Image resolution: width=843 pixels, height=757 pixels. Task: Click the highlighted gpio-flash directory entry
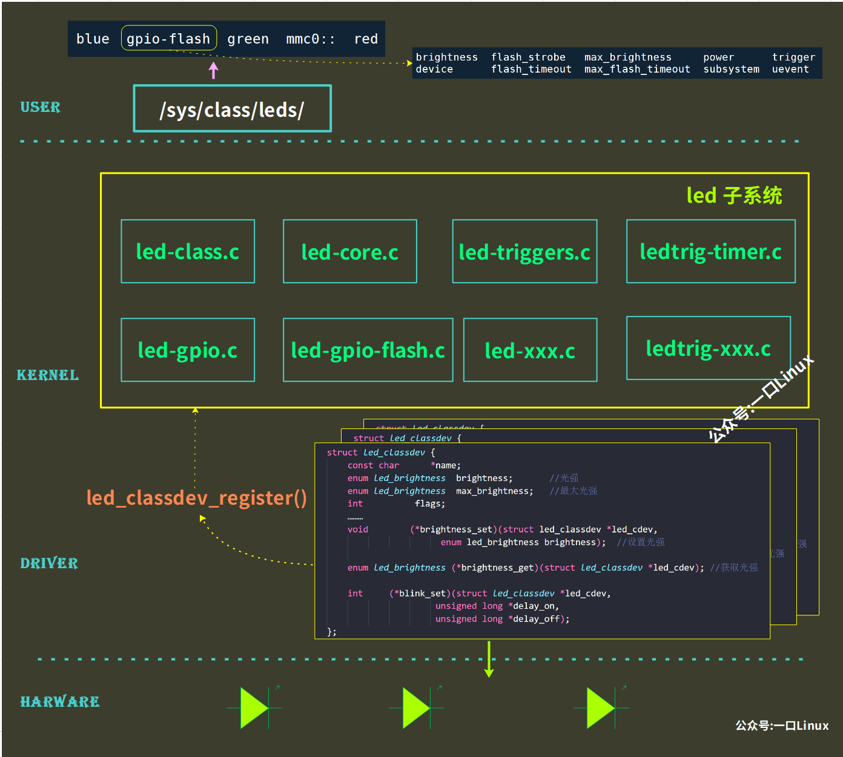(169, 38)
